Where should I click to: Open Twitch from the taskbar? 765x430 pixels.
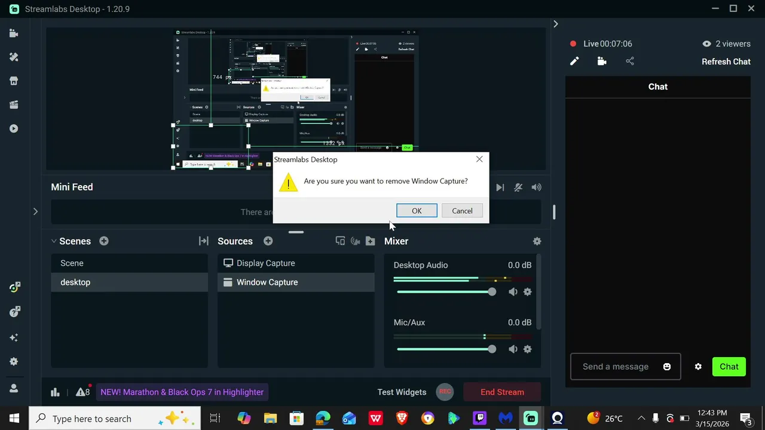click(x=479, y=419)
